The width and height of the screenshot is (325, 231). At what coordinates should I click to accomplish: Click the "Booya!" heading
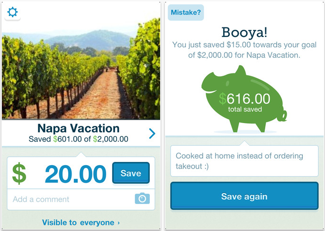click(x=244, y=33)
